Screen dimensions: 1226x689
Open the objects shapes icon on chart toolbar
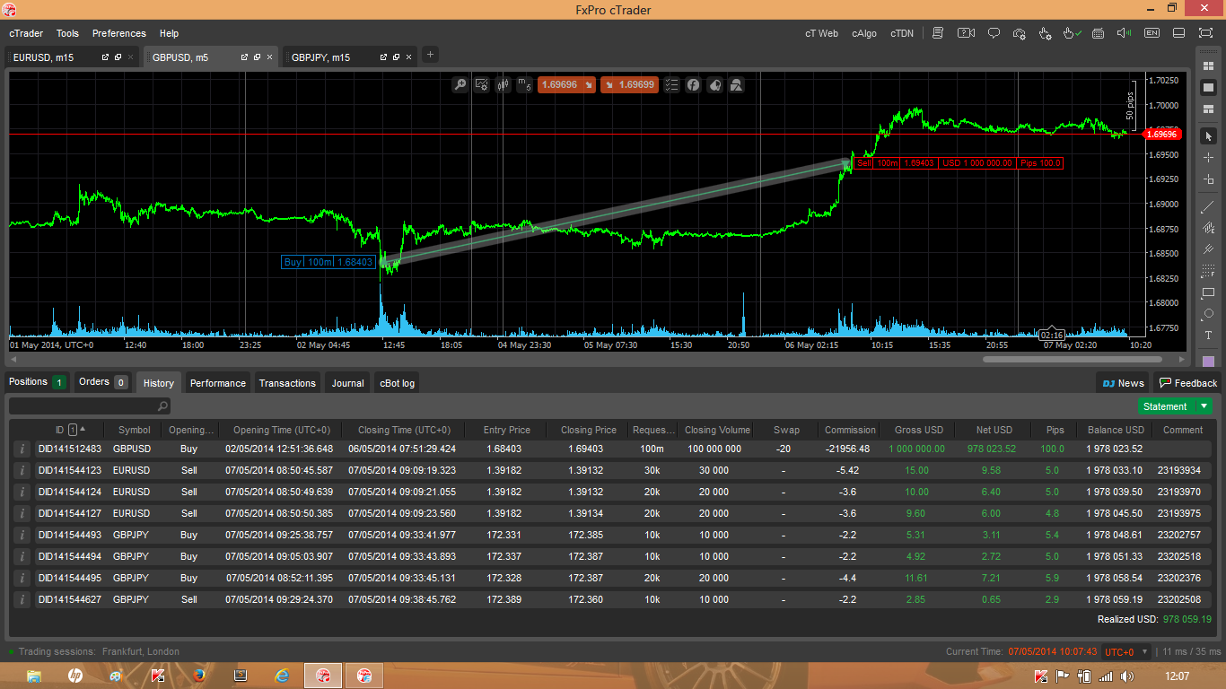pos(736,85)
